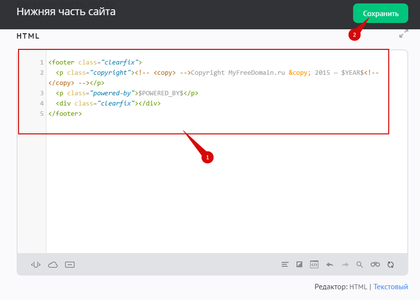Viewport: 420px width, 300px height.
Task: Click the $POWERED_BY$ code line
Action: coord(127,93)
